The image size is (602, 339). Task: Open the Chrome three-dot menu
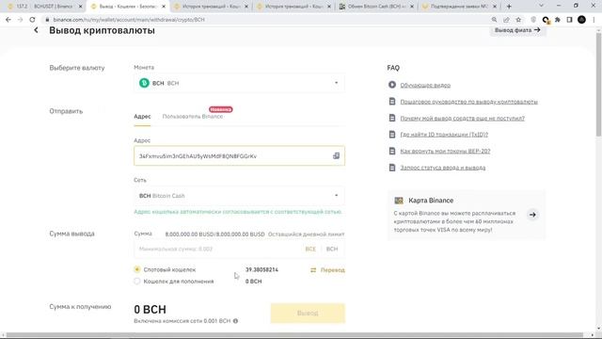point(594,20)
